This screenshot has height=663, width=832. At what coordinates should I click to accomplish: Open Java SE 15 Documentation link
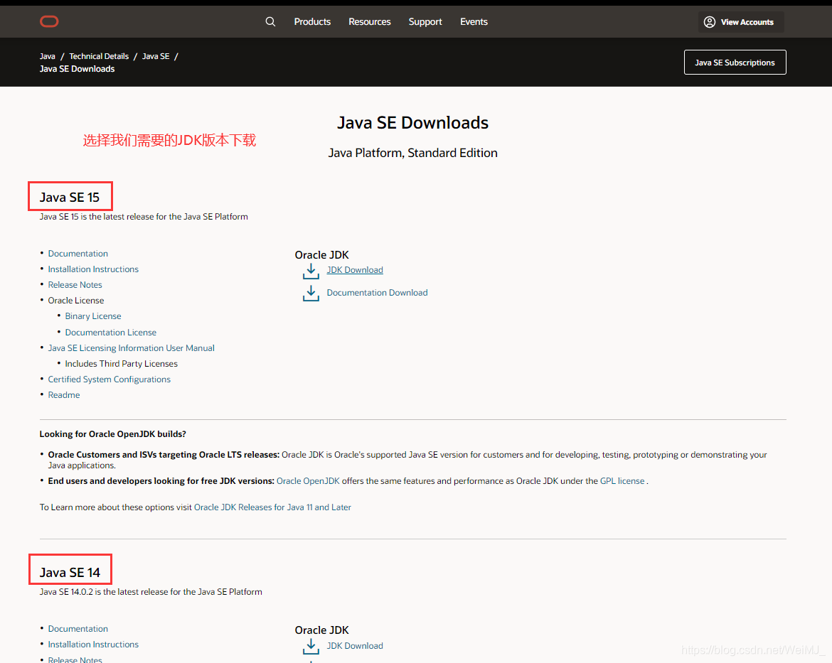[x=78, y=254]
